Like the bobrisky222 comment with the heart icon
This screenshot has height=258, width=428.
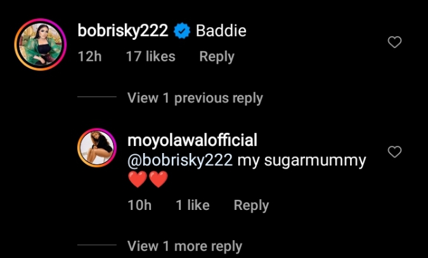(x=394, y=43)
